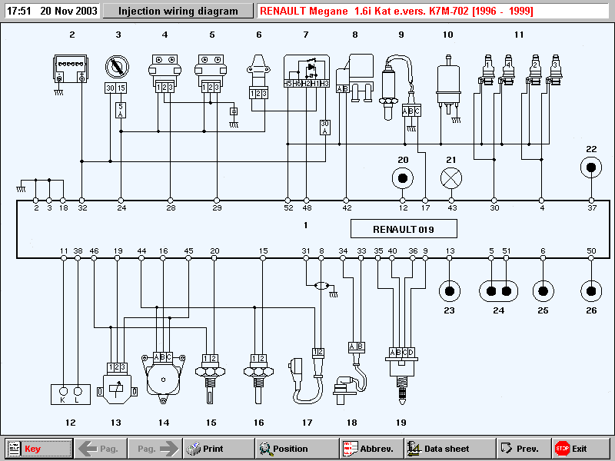
Task: Click the 17:51 20 Nov 2003 clock field
Action: [52, 11]
